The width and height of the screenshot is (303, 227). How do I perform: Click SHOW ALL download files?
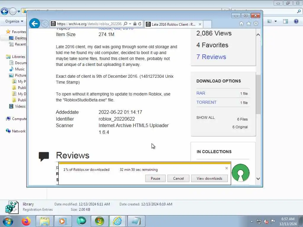pyautogui.click(x=205, y=118)
